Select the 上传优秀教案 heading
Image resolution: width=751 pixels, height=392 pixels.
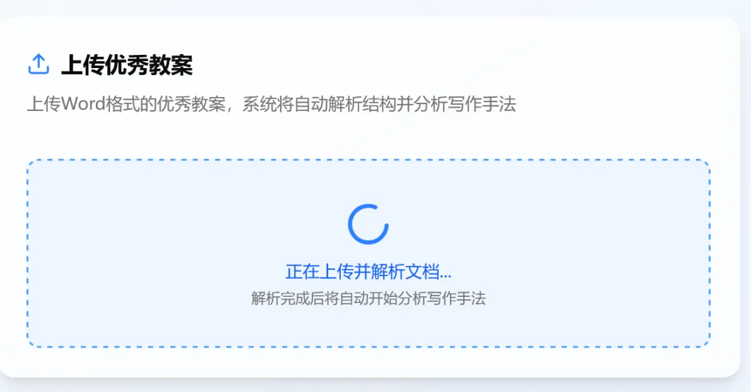click(x=127, y=65)
